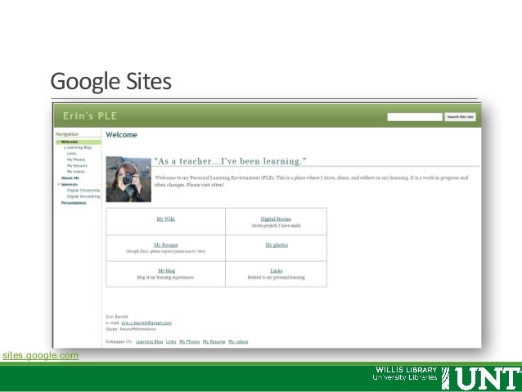Click the Welcome page heading

coord(122,135)
